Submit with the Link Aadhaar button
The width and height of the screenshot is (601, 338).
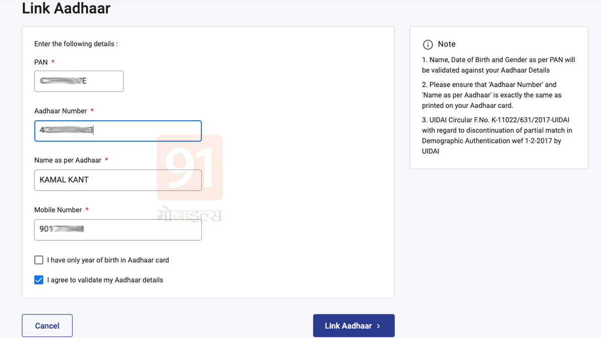(x=354, y=325)
